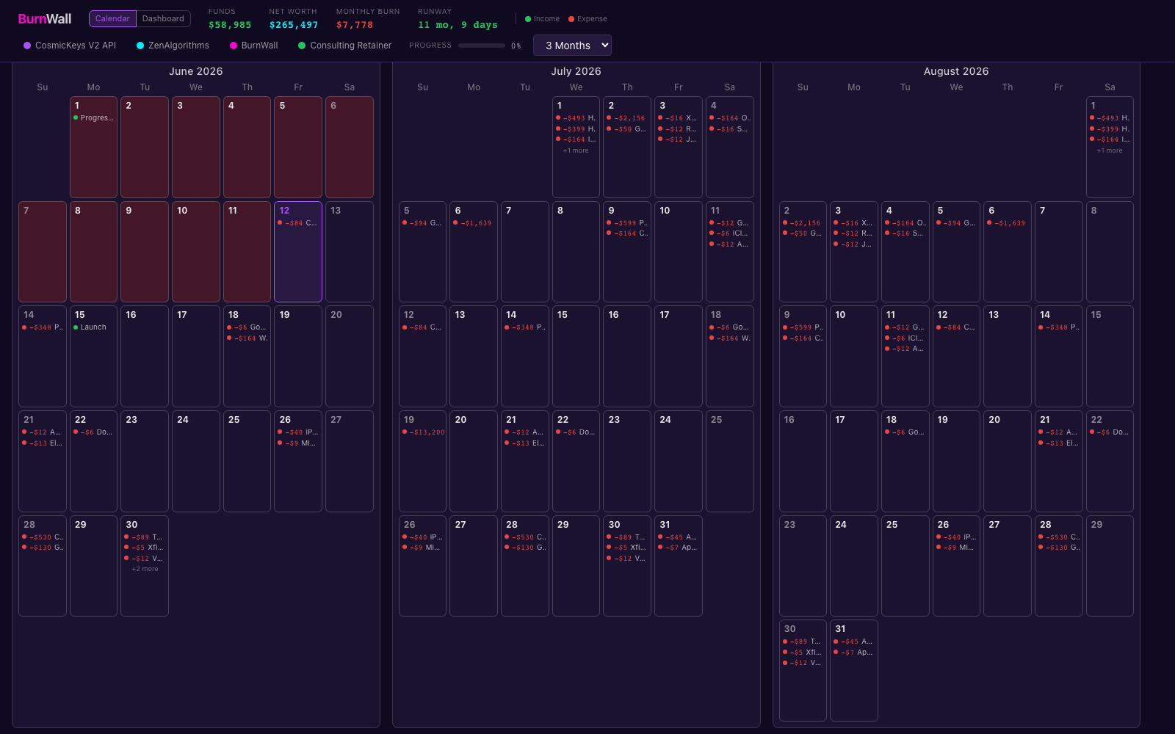Screen dimensions: 1175x734
Task: Click the -$348 expense on June 14
Action: tap(43, 327)
